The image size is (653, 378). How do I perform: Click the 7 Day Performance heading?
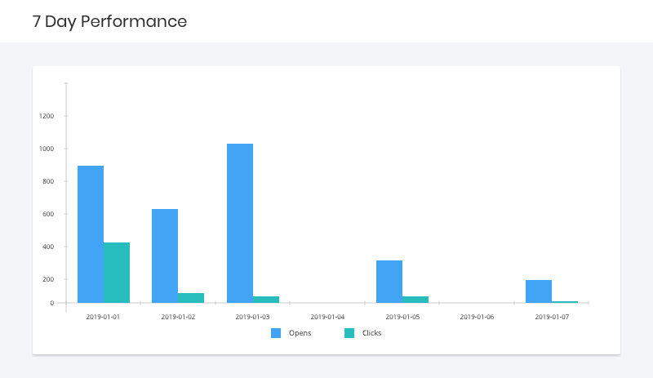point(109,21)
